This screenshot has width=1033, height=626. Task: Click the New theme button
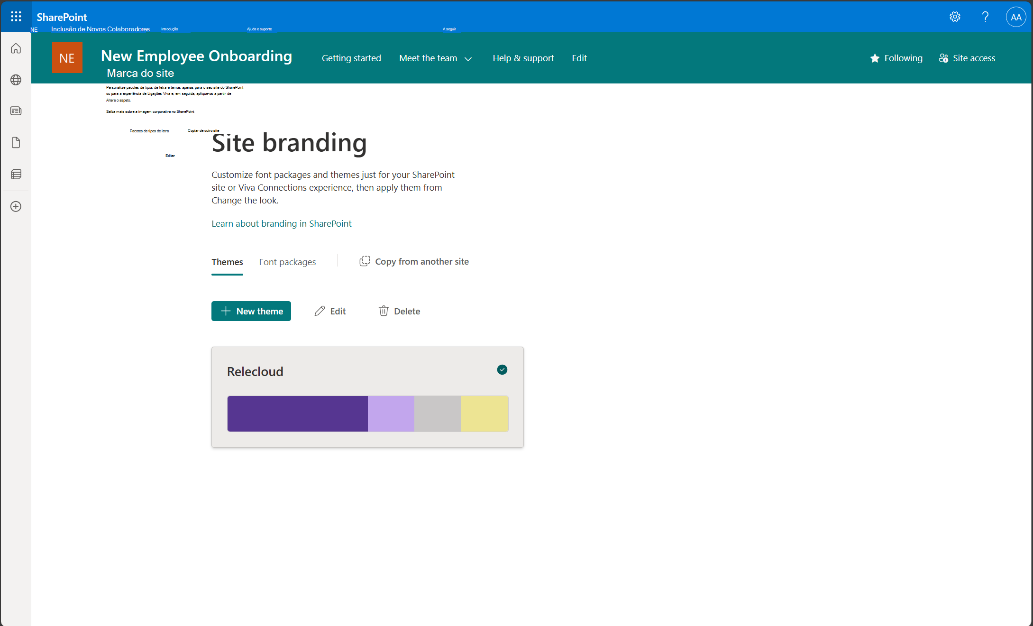click(251, 311)
